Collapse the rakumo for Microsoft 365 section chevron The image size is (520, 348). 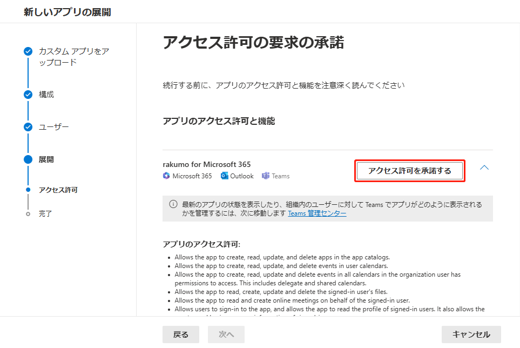click(484, 168)
